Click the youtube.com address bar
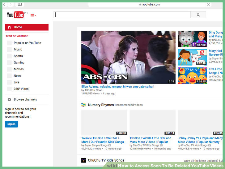225x169 pixels. pos(149,4)
